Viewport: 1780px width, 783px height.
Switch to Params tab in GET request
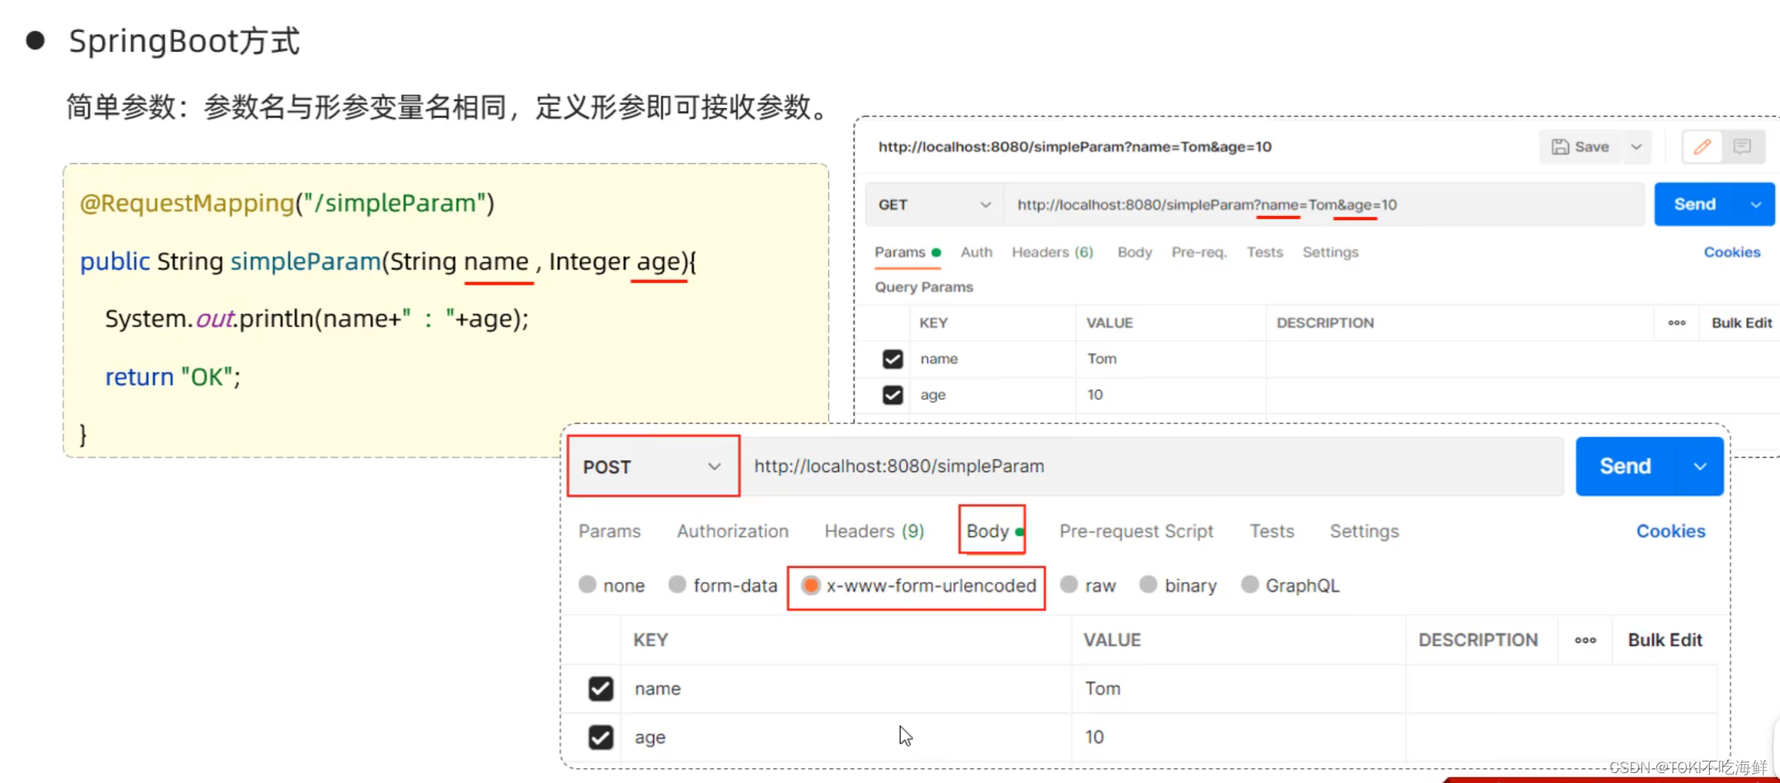click(x=907, y=252)
